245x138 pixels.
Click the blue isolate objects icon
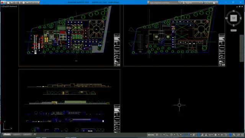pos(230,135)
